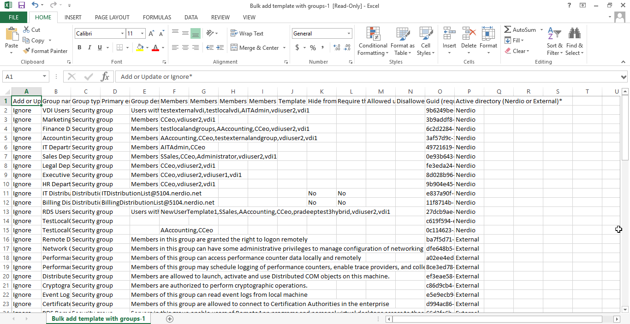
Task: Top align cell contents
Action: pos(175,33)
